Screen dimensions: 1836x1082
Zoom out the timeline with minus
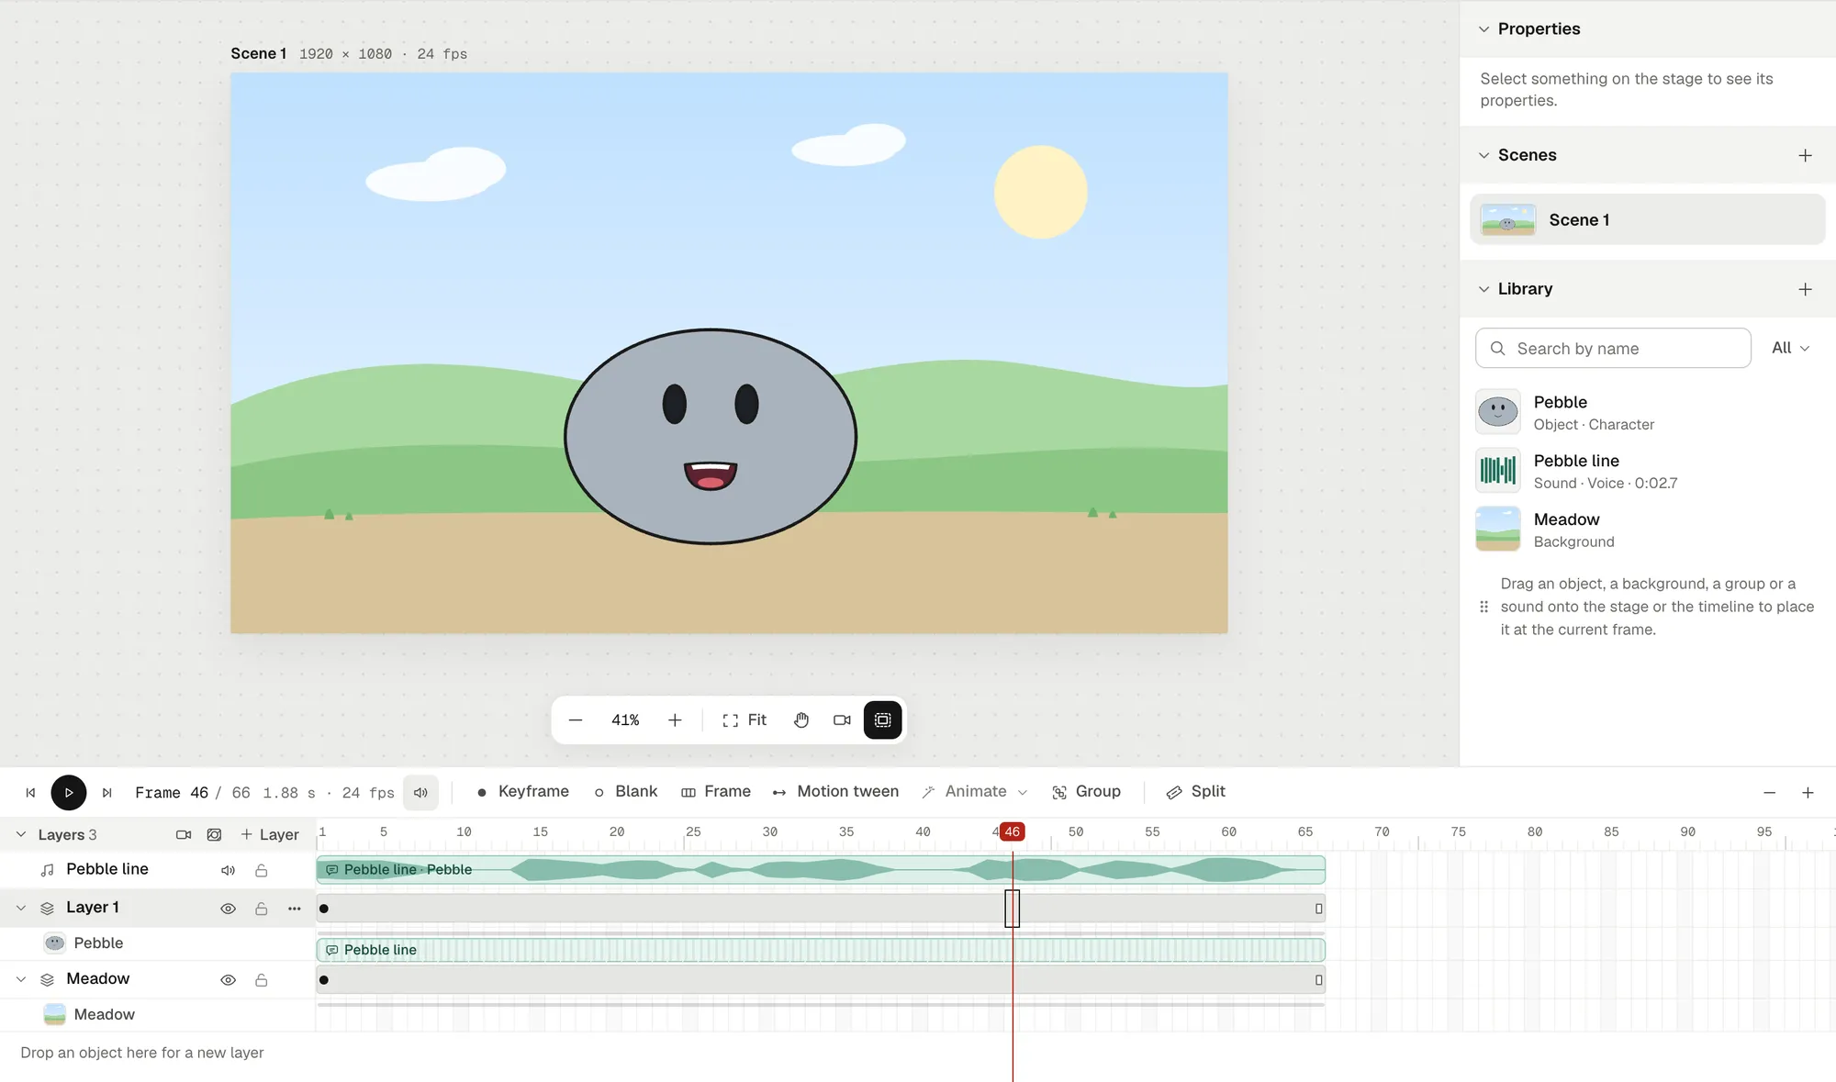click(x=1769, y=792)
